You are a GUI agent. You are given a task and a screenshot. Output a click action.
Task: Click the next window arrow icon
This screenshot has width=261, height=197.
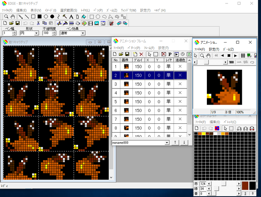(x=125, y=23)
